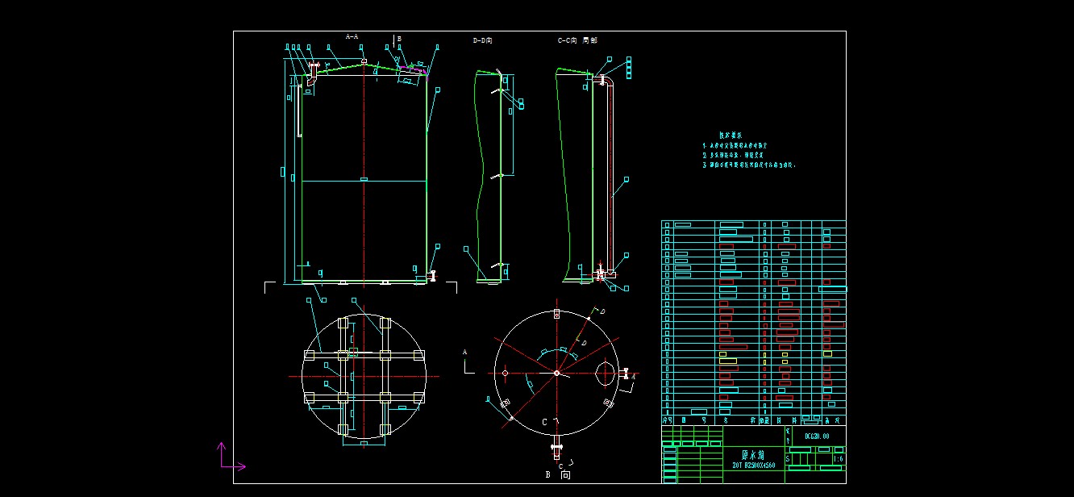Select the A-A section view label

(x=352, y=36)
